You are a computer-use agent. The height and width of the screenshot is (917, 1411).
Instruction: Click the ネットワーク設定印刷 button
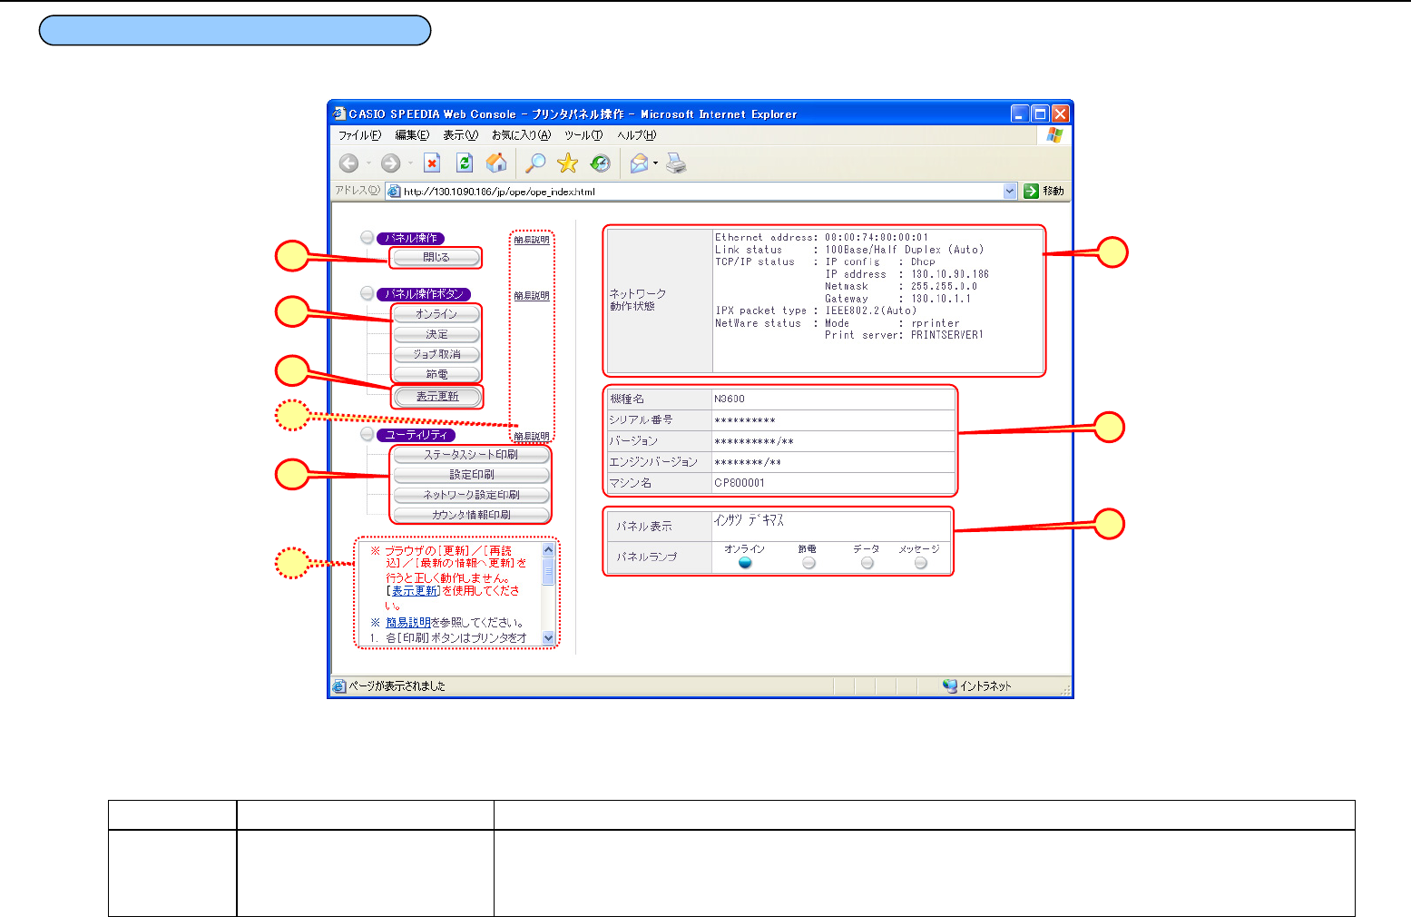[471, 495]
